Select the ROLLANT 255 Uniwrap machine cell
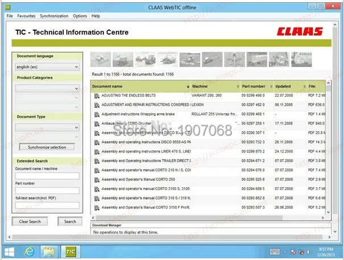This screenshot has width=344, height=260. coord(214,114)
